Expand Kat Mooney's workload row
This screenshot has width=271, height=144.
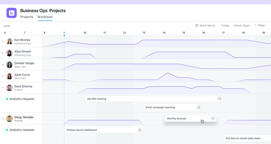click(x=3, y=41)
